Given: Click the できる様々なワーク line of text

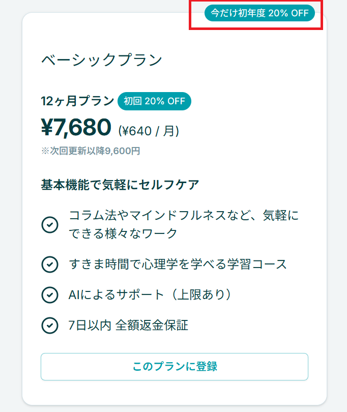Looking at the screenshot, I should tap(123, 233).
